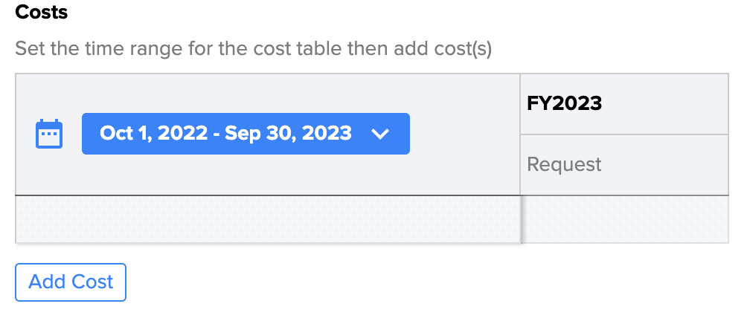Click the 'Add' word on the Add Cost button
This screenshot has width=747, height=318.
pos(45,282)
